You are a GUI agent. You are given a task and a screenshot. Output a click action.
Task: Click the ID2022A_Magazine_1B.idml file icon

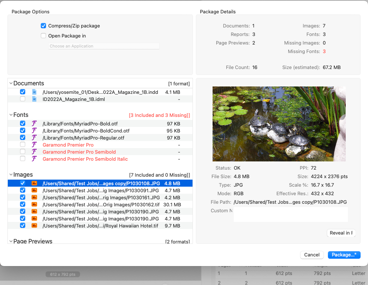(34, 99)
